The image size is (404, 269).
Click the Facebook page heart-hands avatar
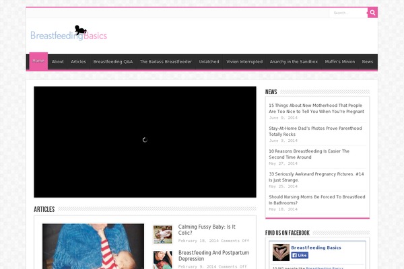click(281, 253)
